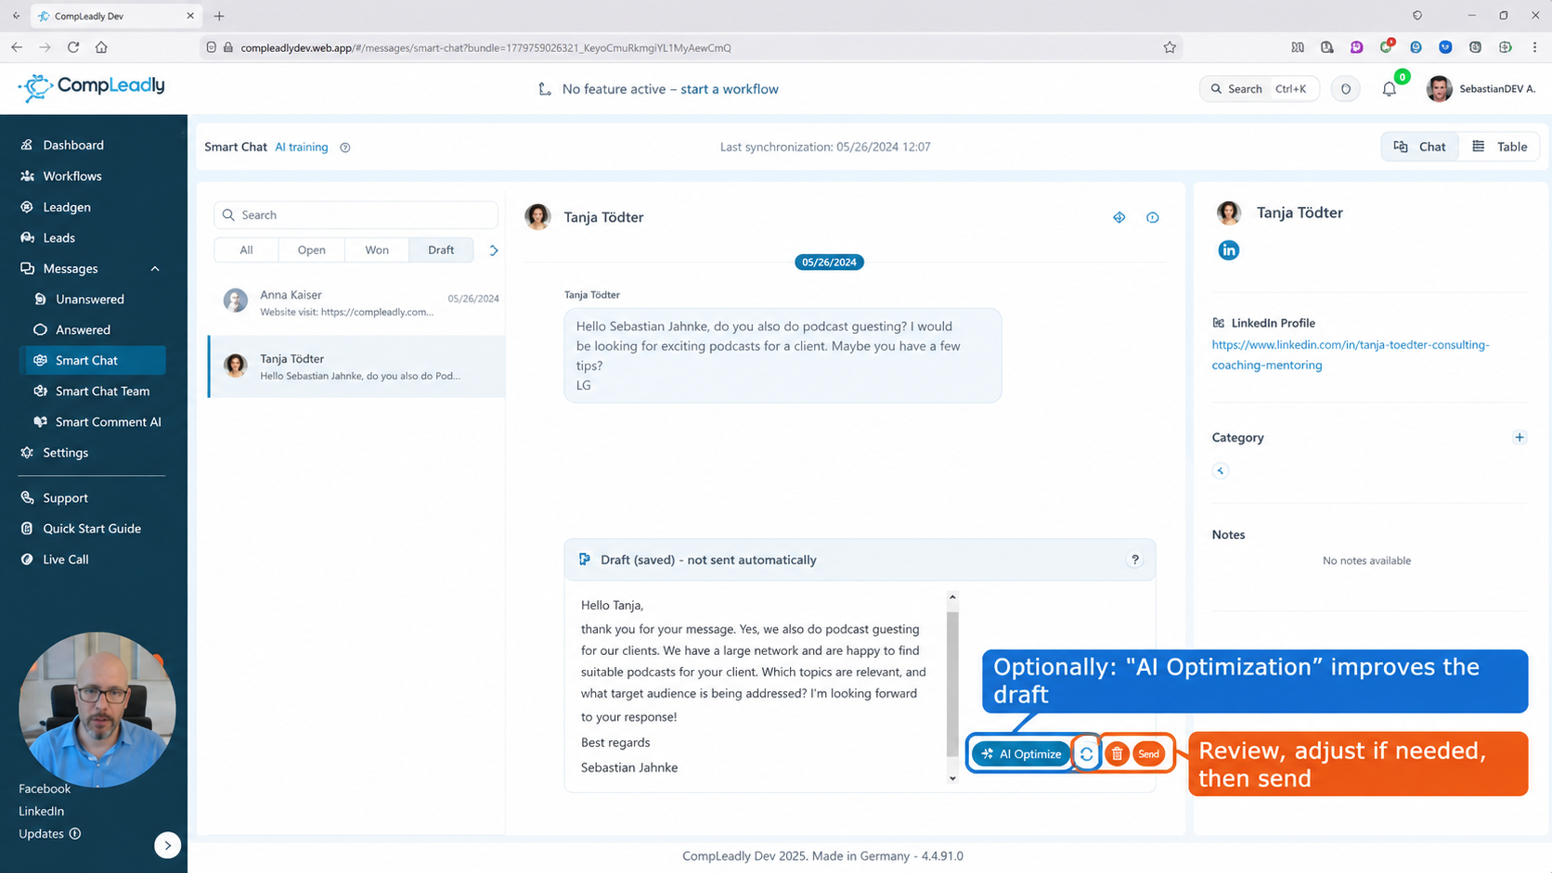Viewport: 1552px width, 873px height.
Task: Click the draft help question mark icon
Action: 1135,559
